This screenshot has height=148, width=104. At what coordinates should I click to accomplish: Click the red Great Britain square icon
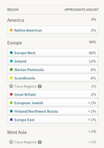tap(11, 94)
